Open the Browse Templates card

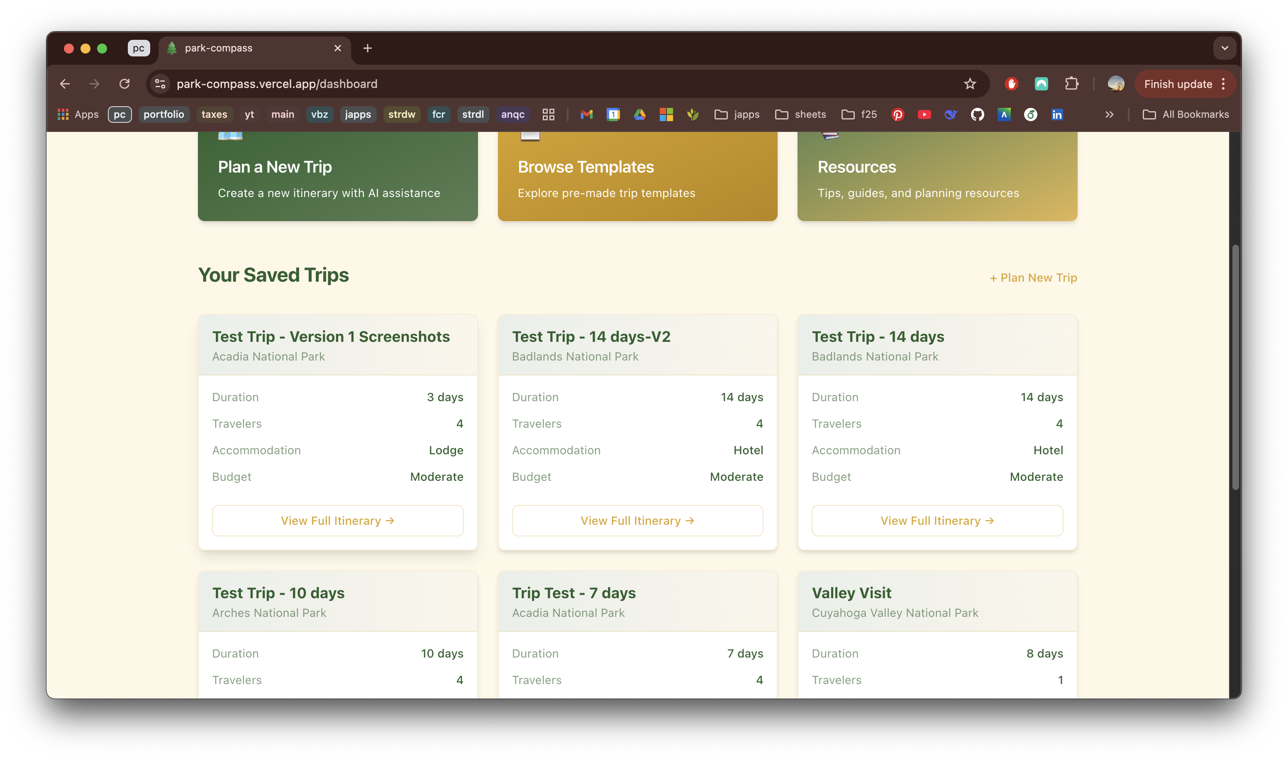tap(638, 176)
